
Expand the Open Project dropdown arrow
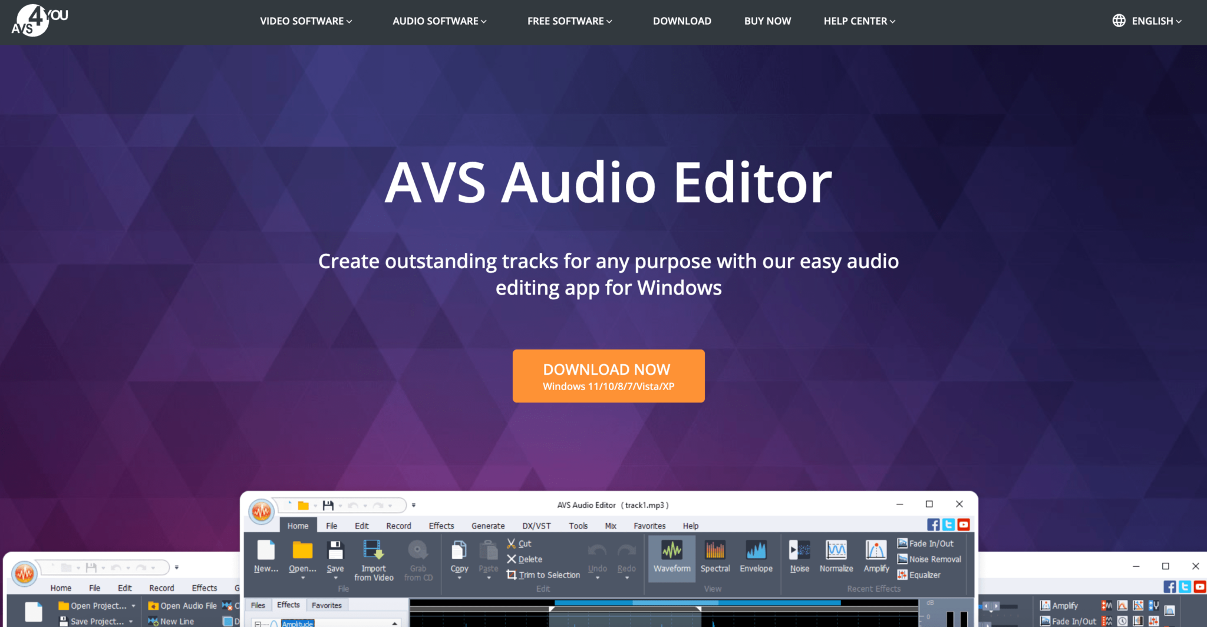133,605
